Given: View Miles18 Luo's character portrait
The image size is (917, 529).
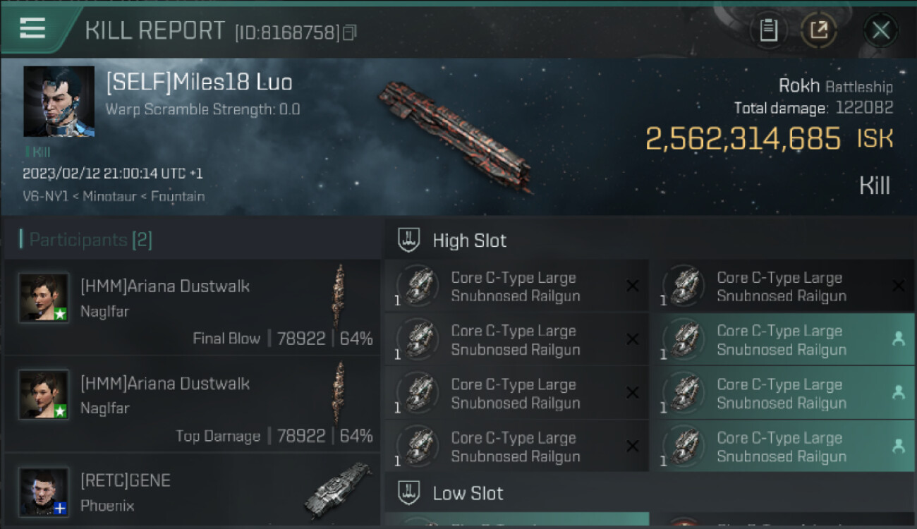Looking at the screenshot, I should coord(59,101).
